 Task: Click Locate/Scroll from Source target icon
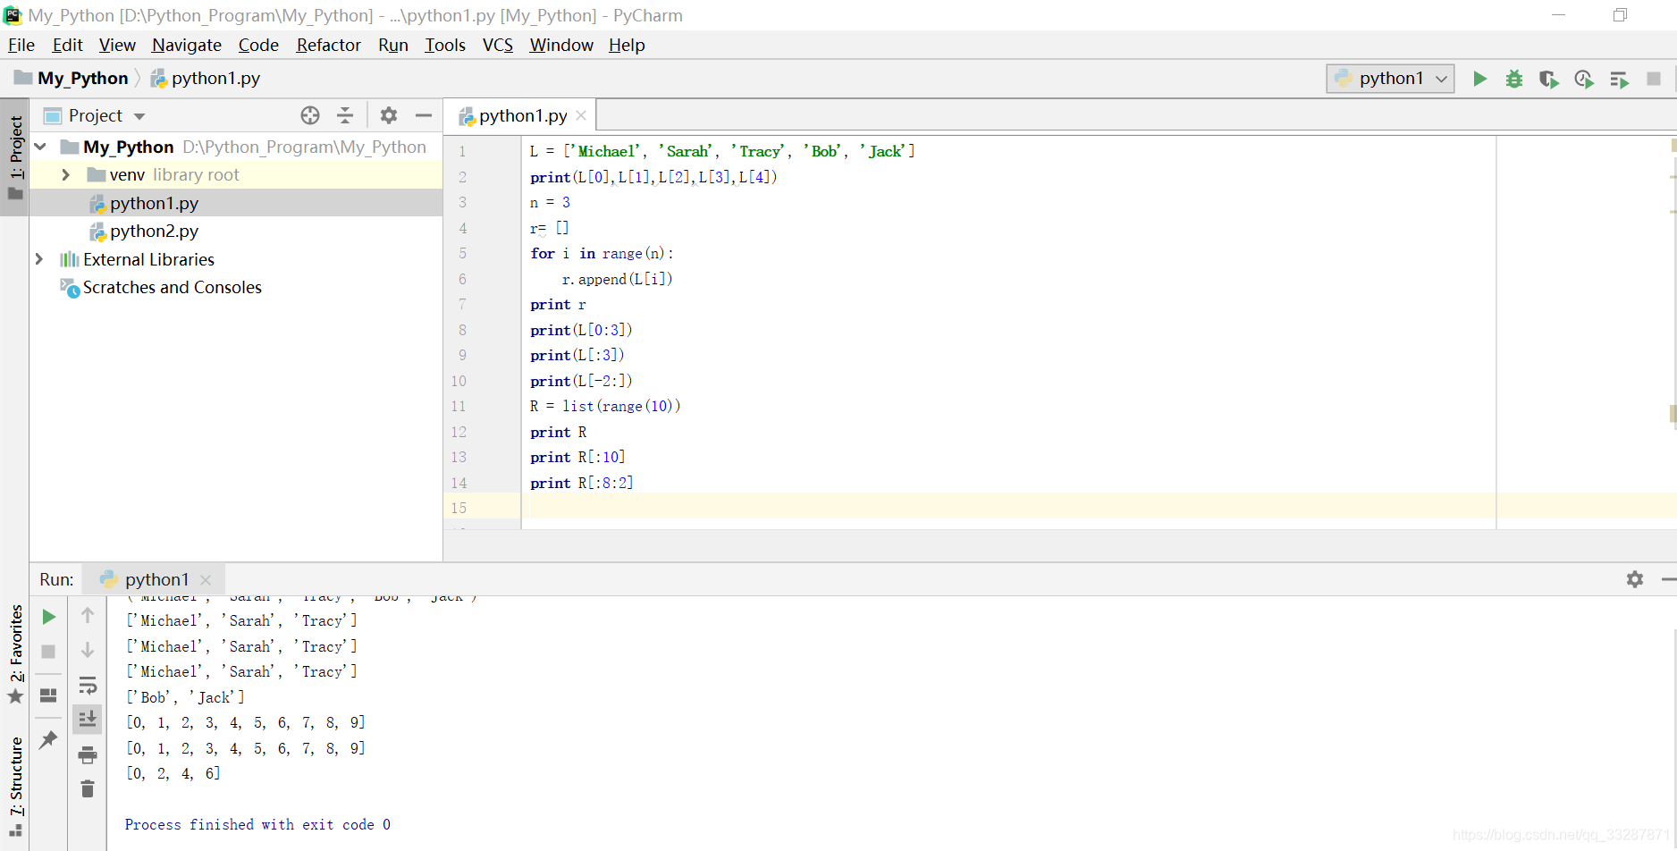(x=310, y=115)
